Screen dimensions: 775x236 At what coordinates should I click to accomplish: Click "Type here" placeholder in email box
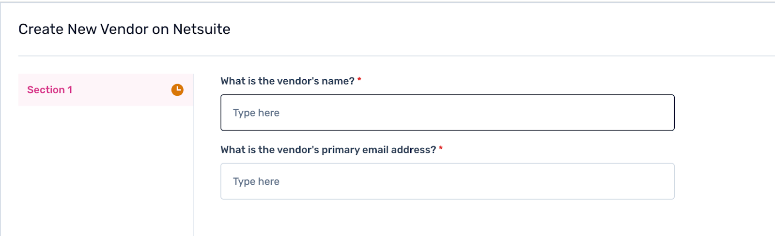256,181
